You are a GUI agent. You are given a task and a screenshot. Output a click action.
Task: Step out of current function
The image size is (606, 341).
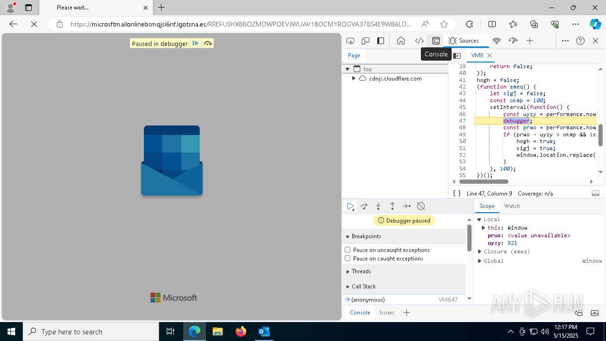[x=392, y=206]
